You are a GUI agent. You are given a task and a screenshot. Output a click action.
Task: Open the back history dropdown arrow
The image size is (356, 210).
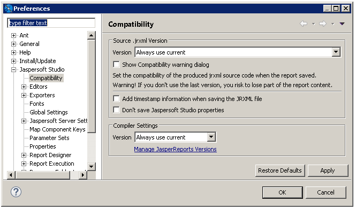coord(313,24)
